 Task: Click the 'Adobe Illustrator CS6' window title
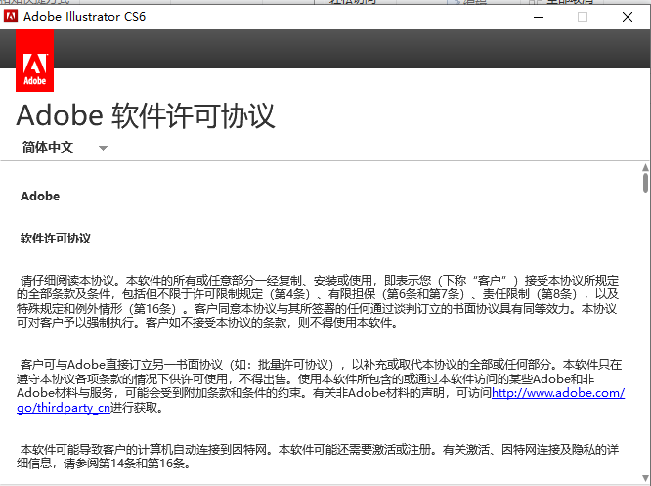[84, 17]
